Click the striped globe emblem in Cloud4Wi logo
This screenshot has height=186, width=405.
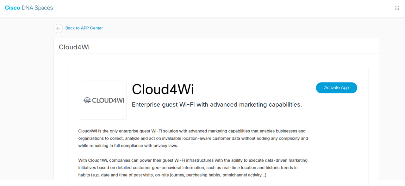tap(87, 100)
